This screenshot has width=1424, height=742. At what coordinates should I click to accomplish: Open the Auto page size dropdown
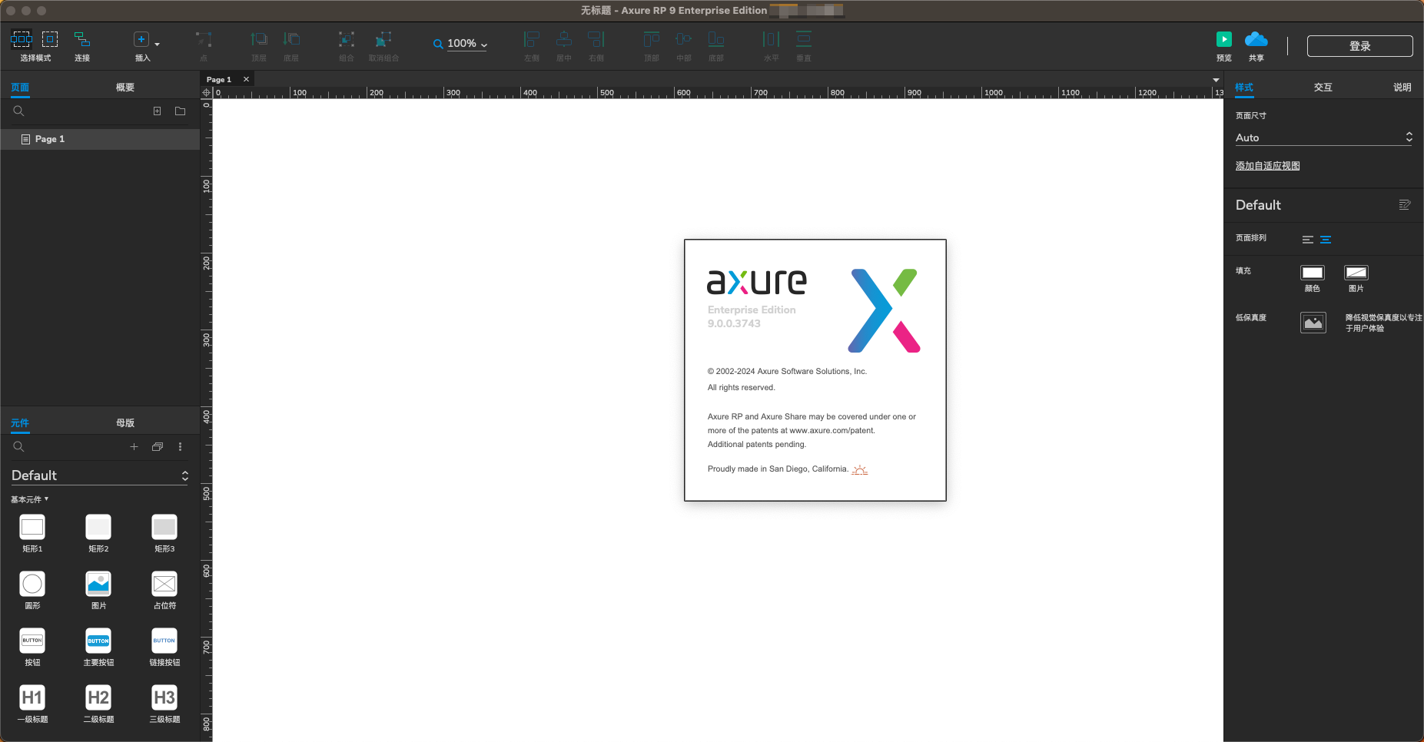1324,137
